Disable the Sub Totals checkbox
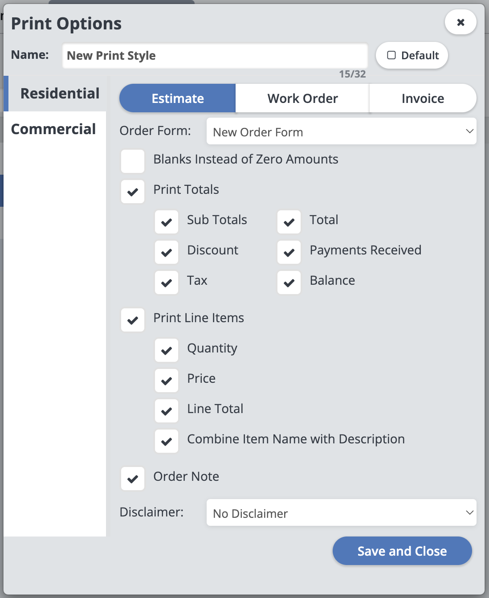This screenshot has height=598, width=489. [x=166, y=222]
